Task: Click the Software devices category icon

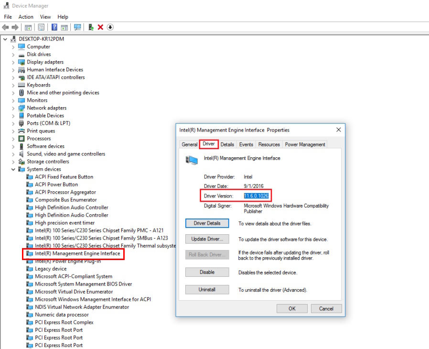Action: (21, 146)
